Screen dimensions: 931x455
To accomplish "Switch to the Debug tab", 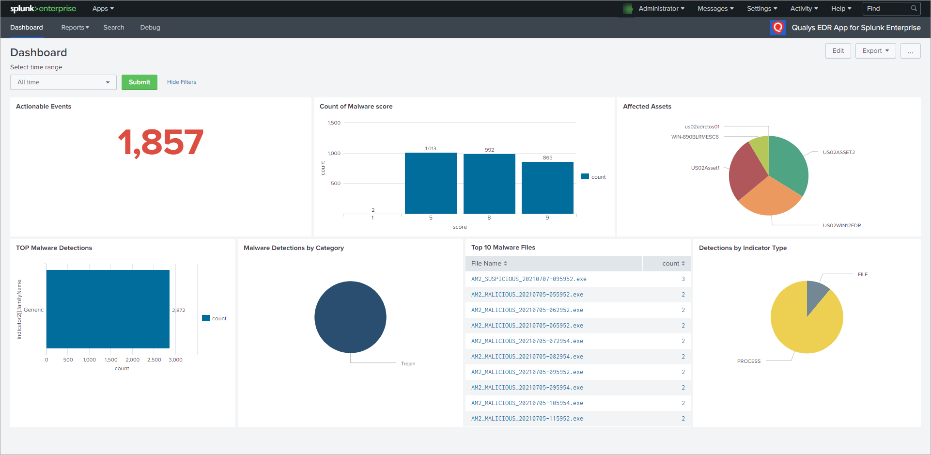I will click(150, 28).
